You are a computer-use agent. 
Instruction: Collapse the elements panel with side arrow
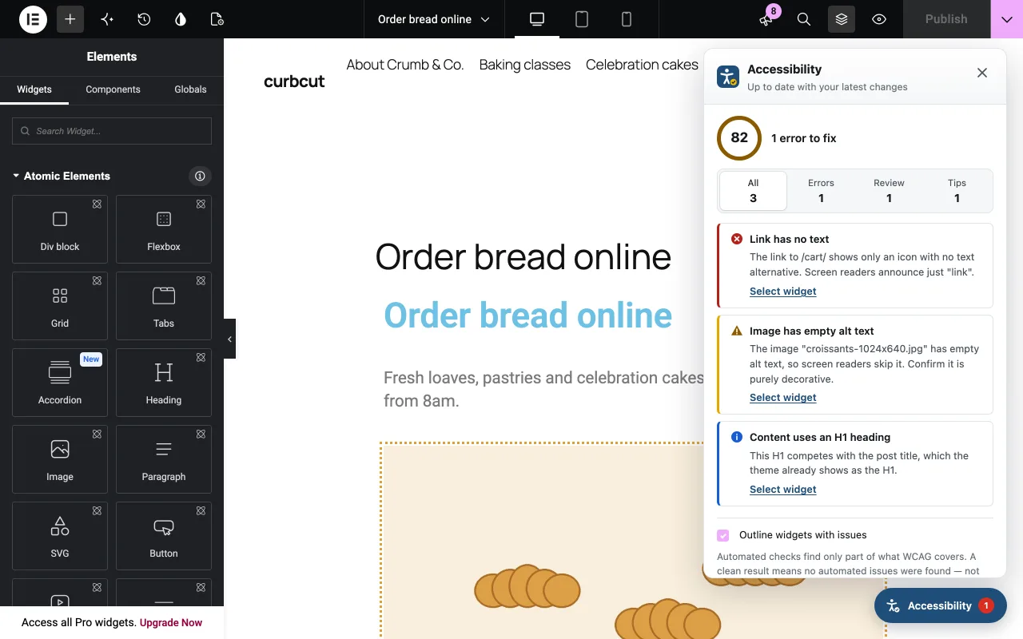229,339
